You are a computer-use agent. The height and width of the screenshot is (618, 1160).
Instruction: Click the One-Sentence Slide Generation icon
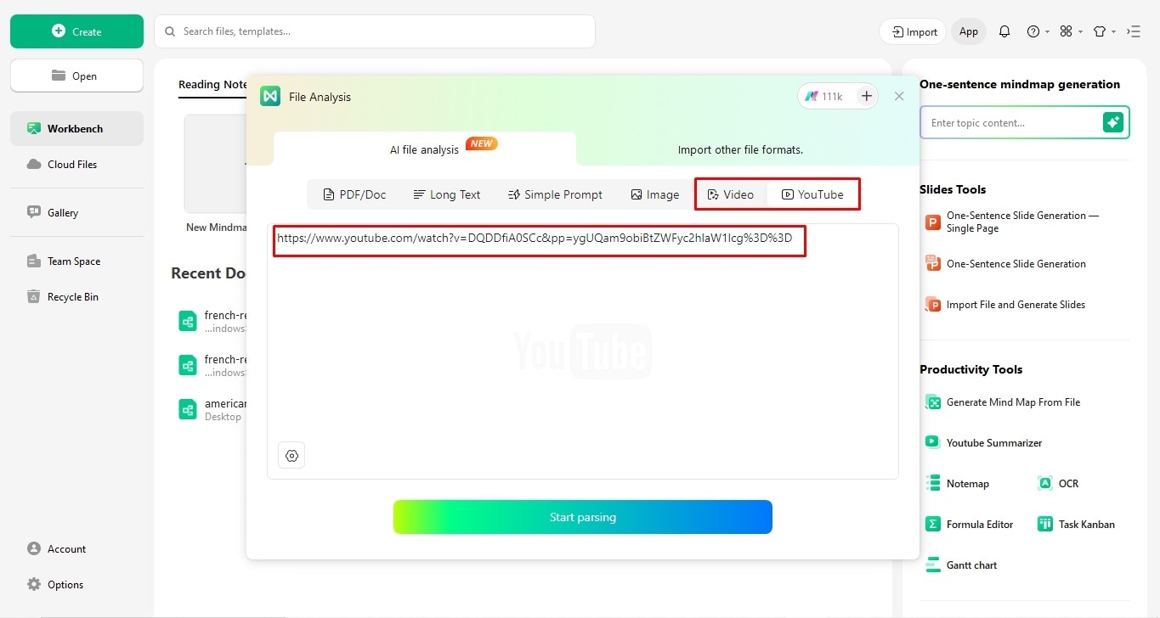tap(933, 264)
